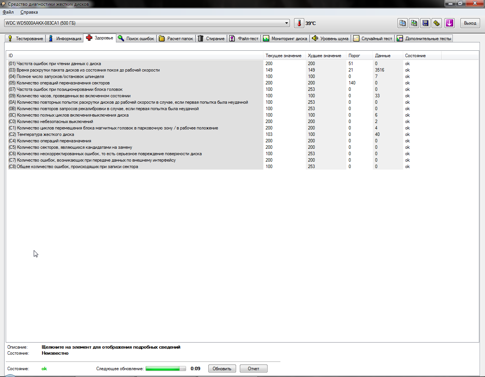Switch to the Информация tab

65,39
